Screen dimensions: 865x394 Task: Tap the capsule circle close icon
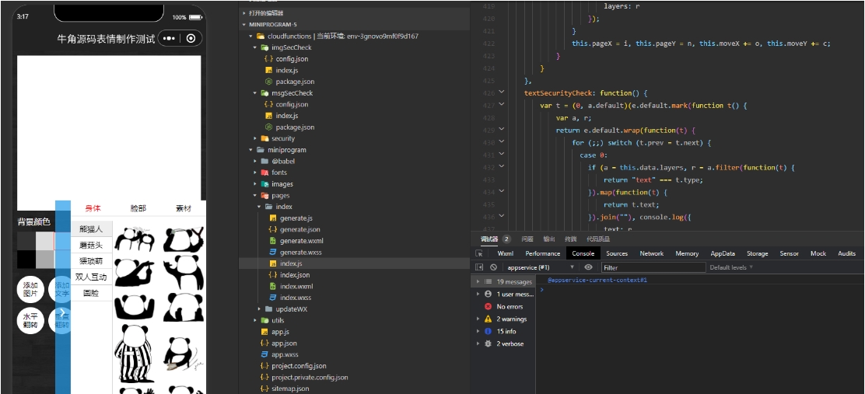tap(191, 39)
